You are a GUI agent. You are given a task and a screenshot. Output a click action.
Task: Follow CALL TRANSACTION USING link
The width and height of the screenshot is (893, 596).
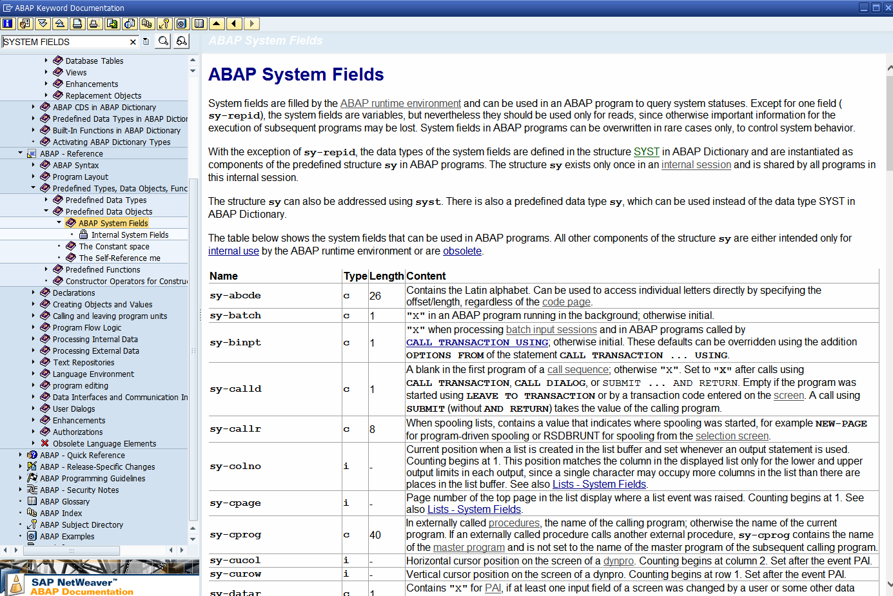(477, 342)
